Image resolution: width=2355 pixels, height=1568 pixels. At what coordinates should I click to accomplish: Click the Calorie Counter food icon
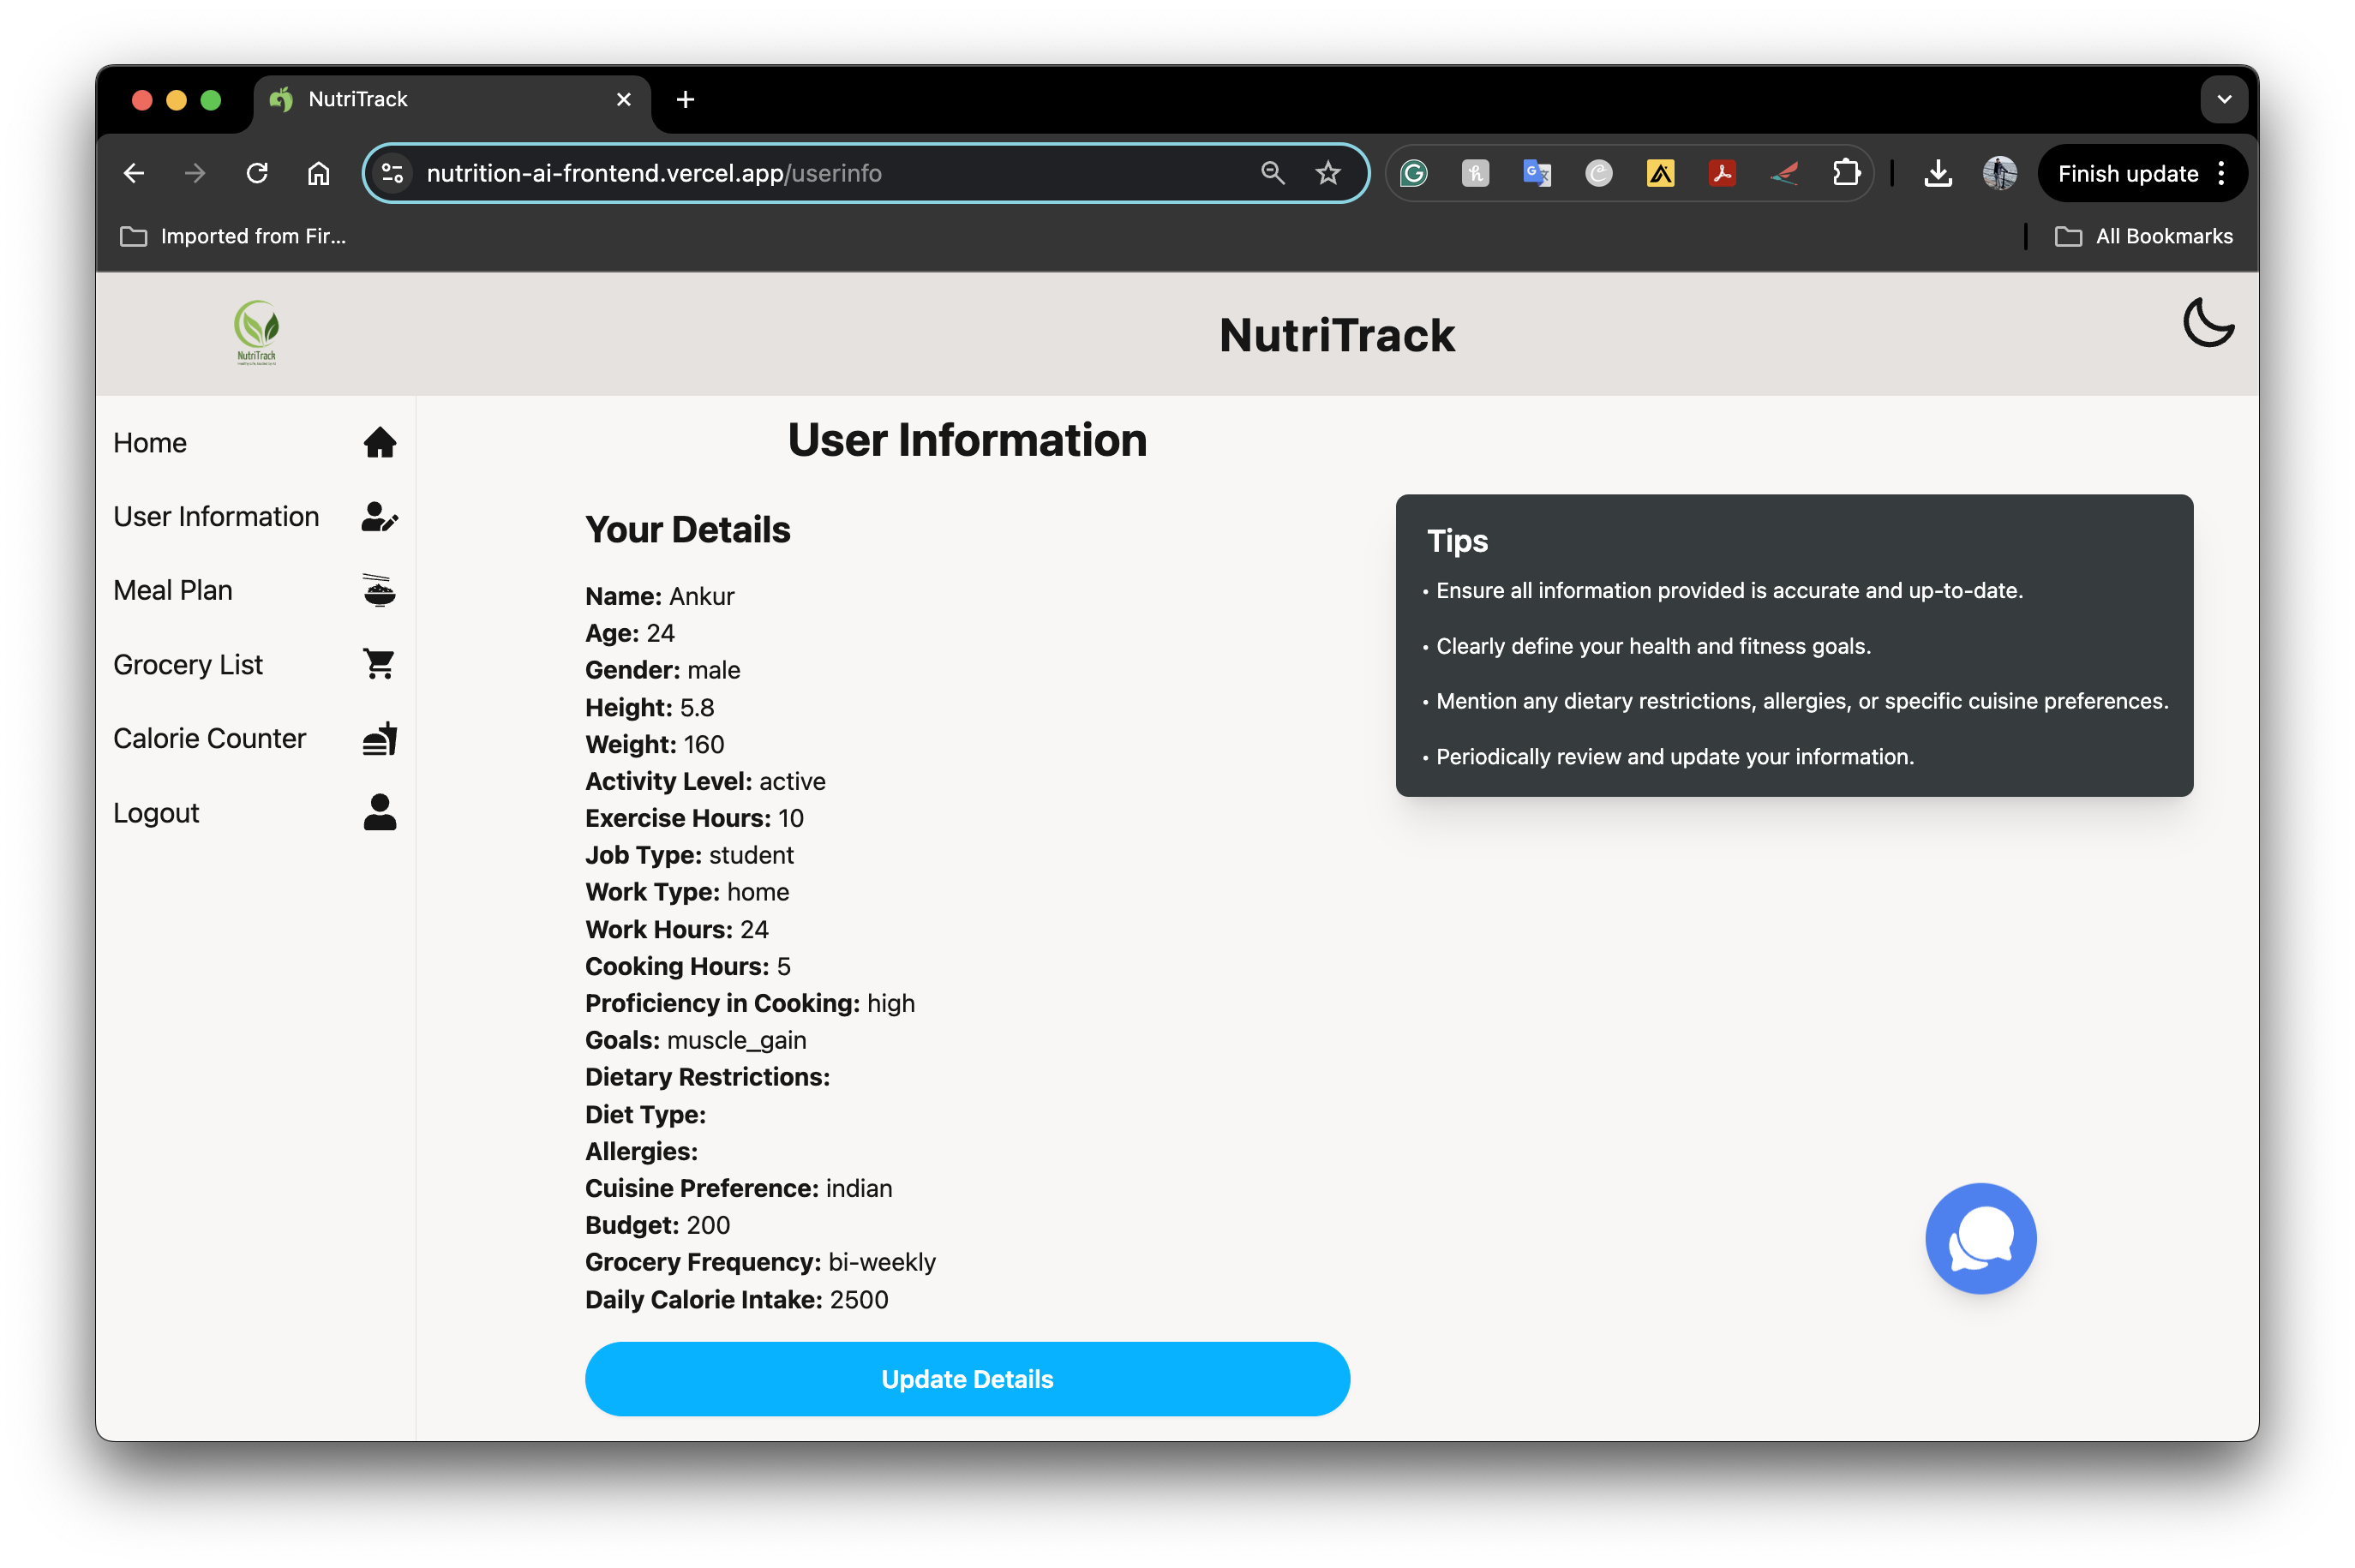click(379, 738)
